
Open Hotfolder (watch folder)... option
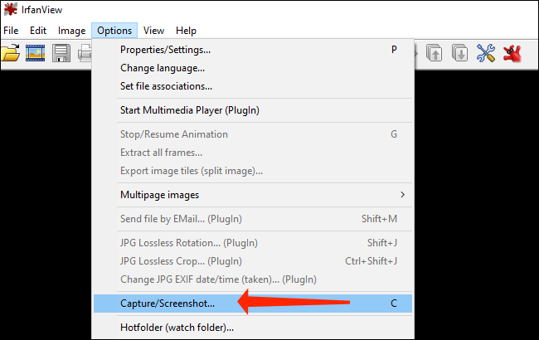click(x=177, y=328)
